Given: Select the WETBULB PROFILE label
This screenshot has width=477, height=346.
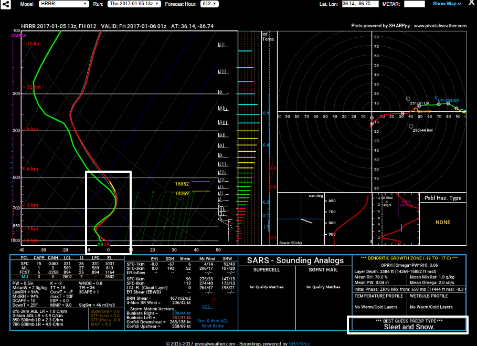Looking at the screenshot, I should 429,296.
